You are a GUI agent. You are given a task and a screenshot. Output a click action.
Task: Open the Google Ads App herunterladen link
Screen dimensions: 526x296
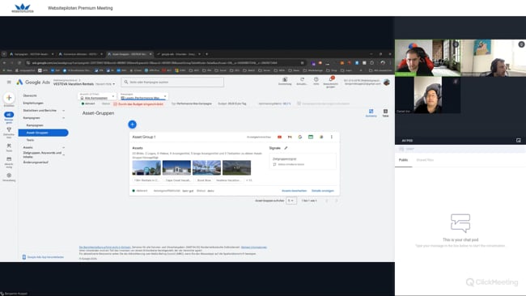point(43,257)
